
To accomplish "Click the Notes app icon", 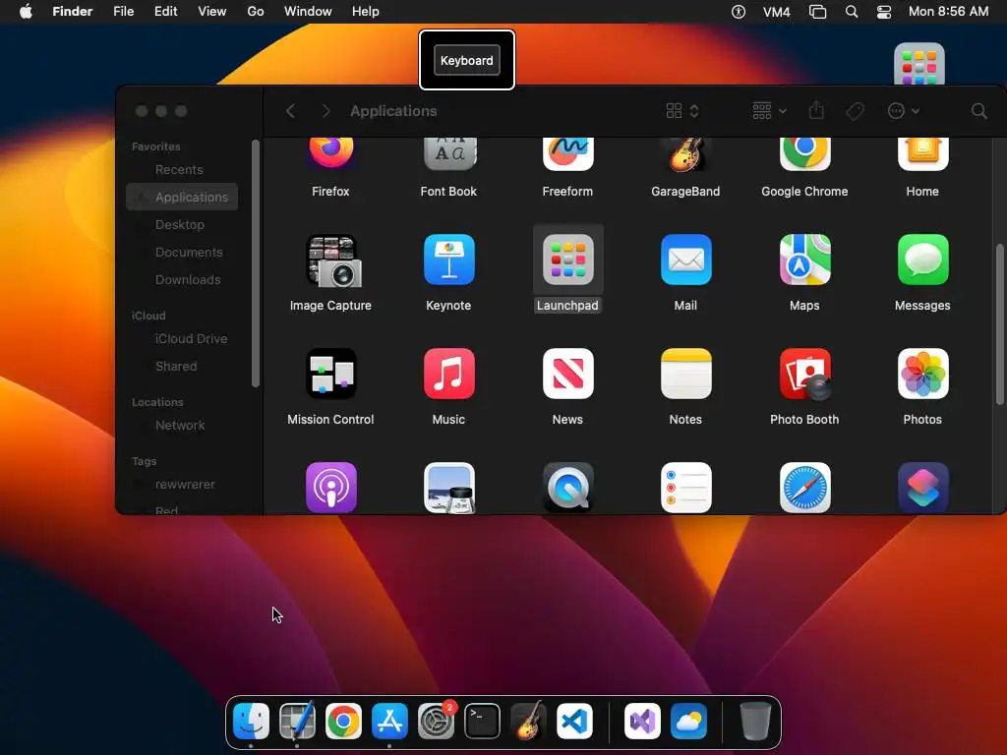I will point(685,374).
